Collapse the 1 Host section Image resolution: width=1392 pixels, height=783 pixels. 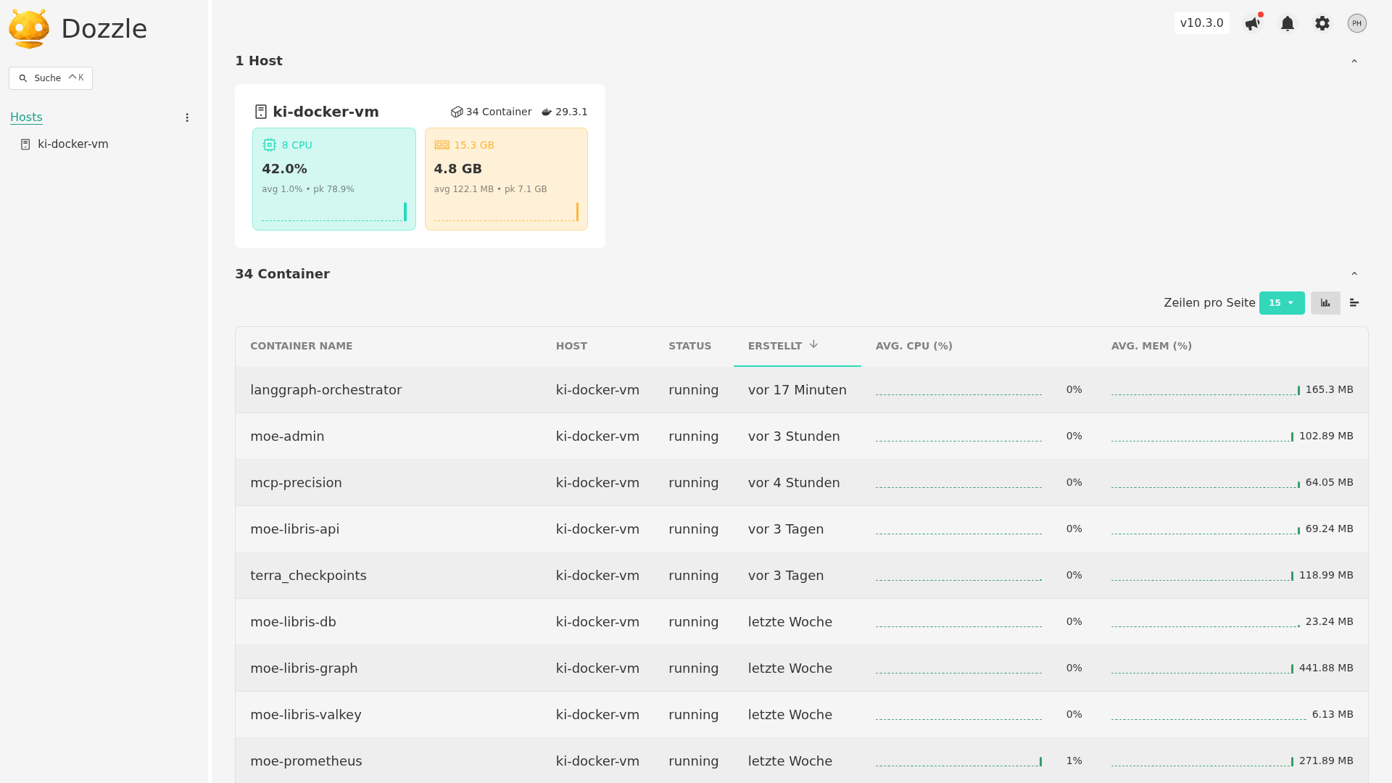pos(1354,62)
